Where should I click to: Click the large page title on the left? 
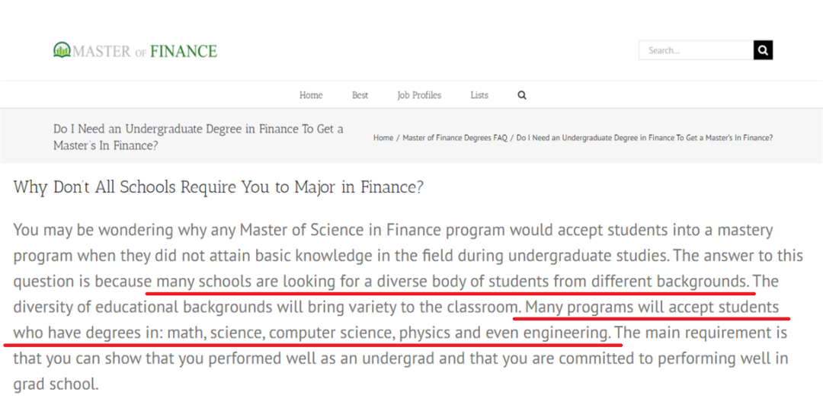coord(198,137)
